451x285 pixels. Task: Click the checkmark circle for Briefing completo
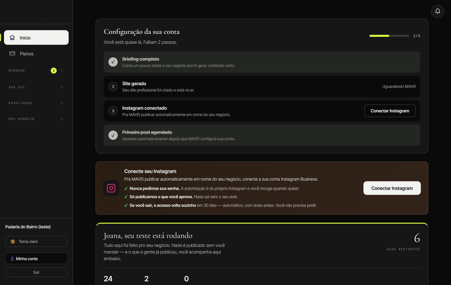pyautogui.click(x=113, y=62)
